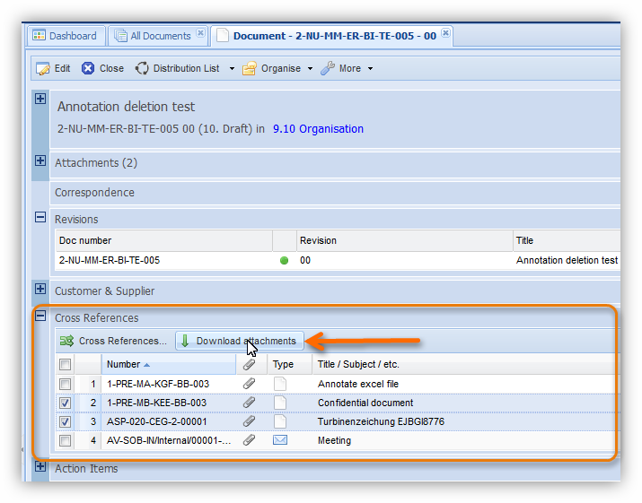The image size is (642, 503).
Task: Check the box for AV-SOB-IN/Internal row
Action: [x=66, y=440]
